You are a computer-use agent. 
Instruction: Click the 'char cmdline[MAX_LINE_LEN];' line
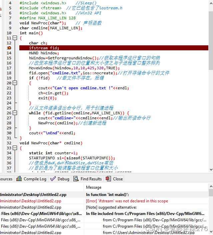click(51, 28)
